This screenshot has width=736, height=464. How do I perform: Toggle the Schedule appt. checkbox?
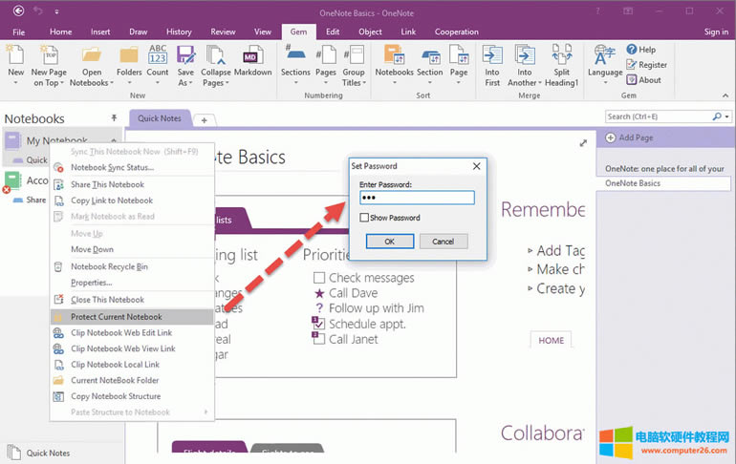coord(319,324)
